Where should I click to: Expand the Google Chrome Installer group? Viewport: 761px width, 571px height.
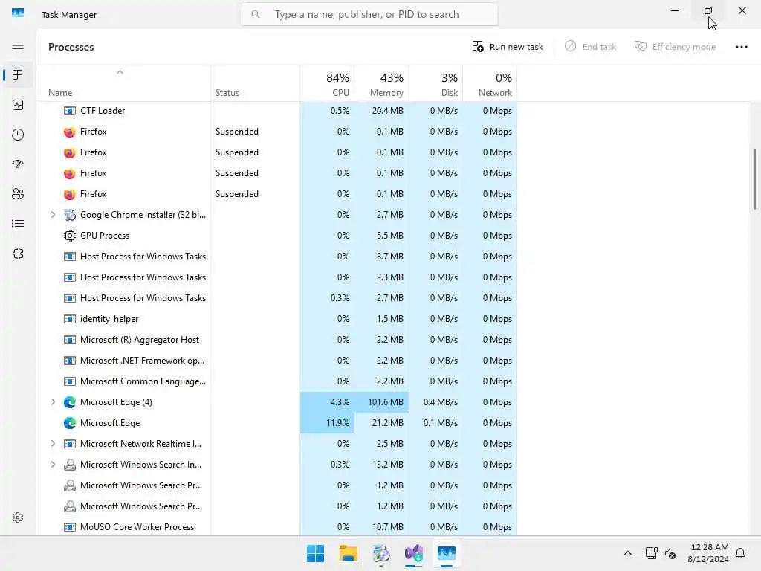53,215
